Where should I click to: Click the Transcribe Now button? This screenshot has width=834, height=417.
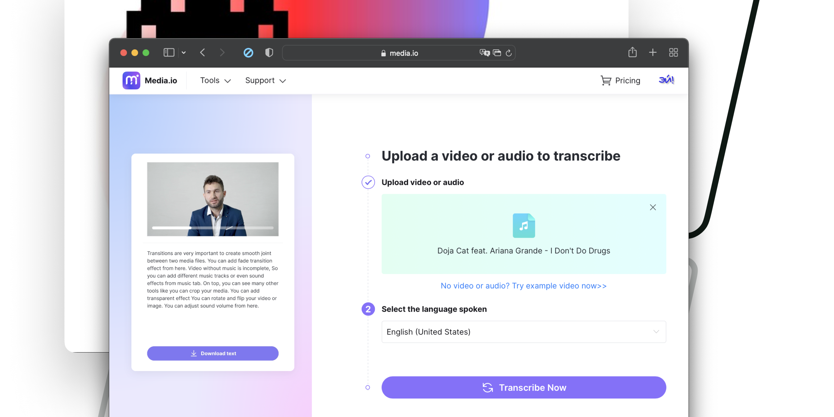pos(523,387)
